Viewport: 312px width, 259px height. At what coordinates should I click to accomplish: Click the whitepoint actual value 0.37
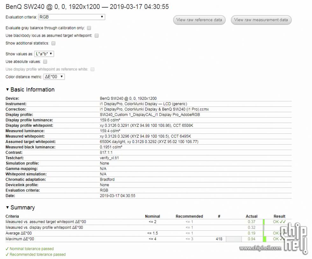pyautogui.click(x=252, y=222)
